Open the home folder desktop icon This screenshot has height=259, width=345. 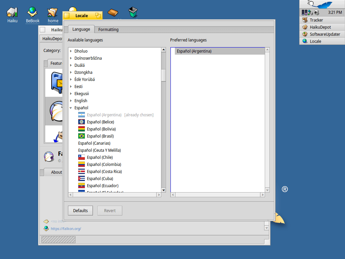coord(53,15)
